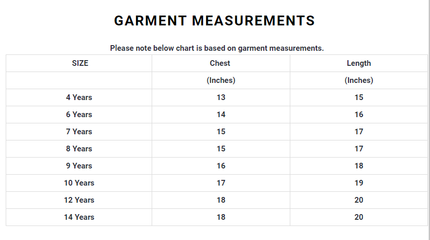This screenshot has width=430, height=240.
Task: Click chest value 13 for 4 Years
Action: click(221, 97)
